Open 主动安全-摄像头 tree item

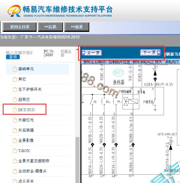(37, 171)
